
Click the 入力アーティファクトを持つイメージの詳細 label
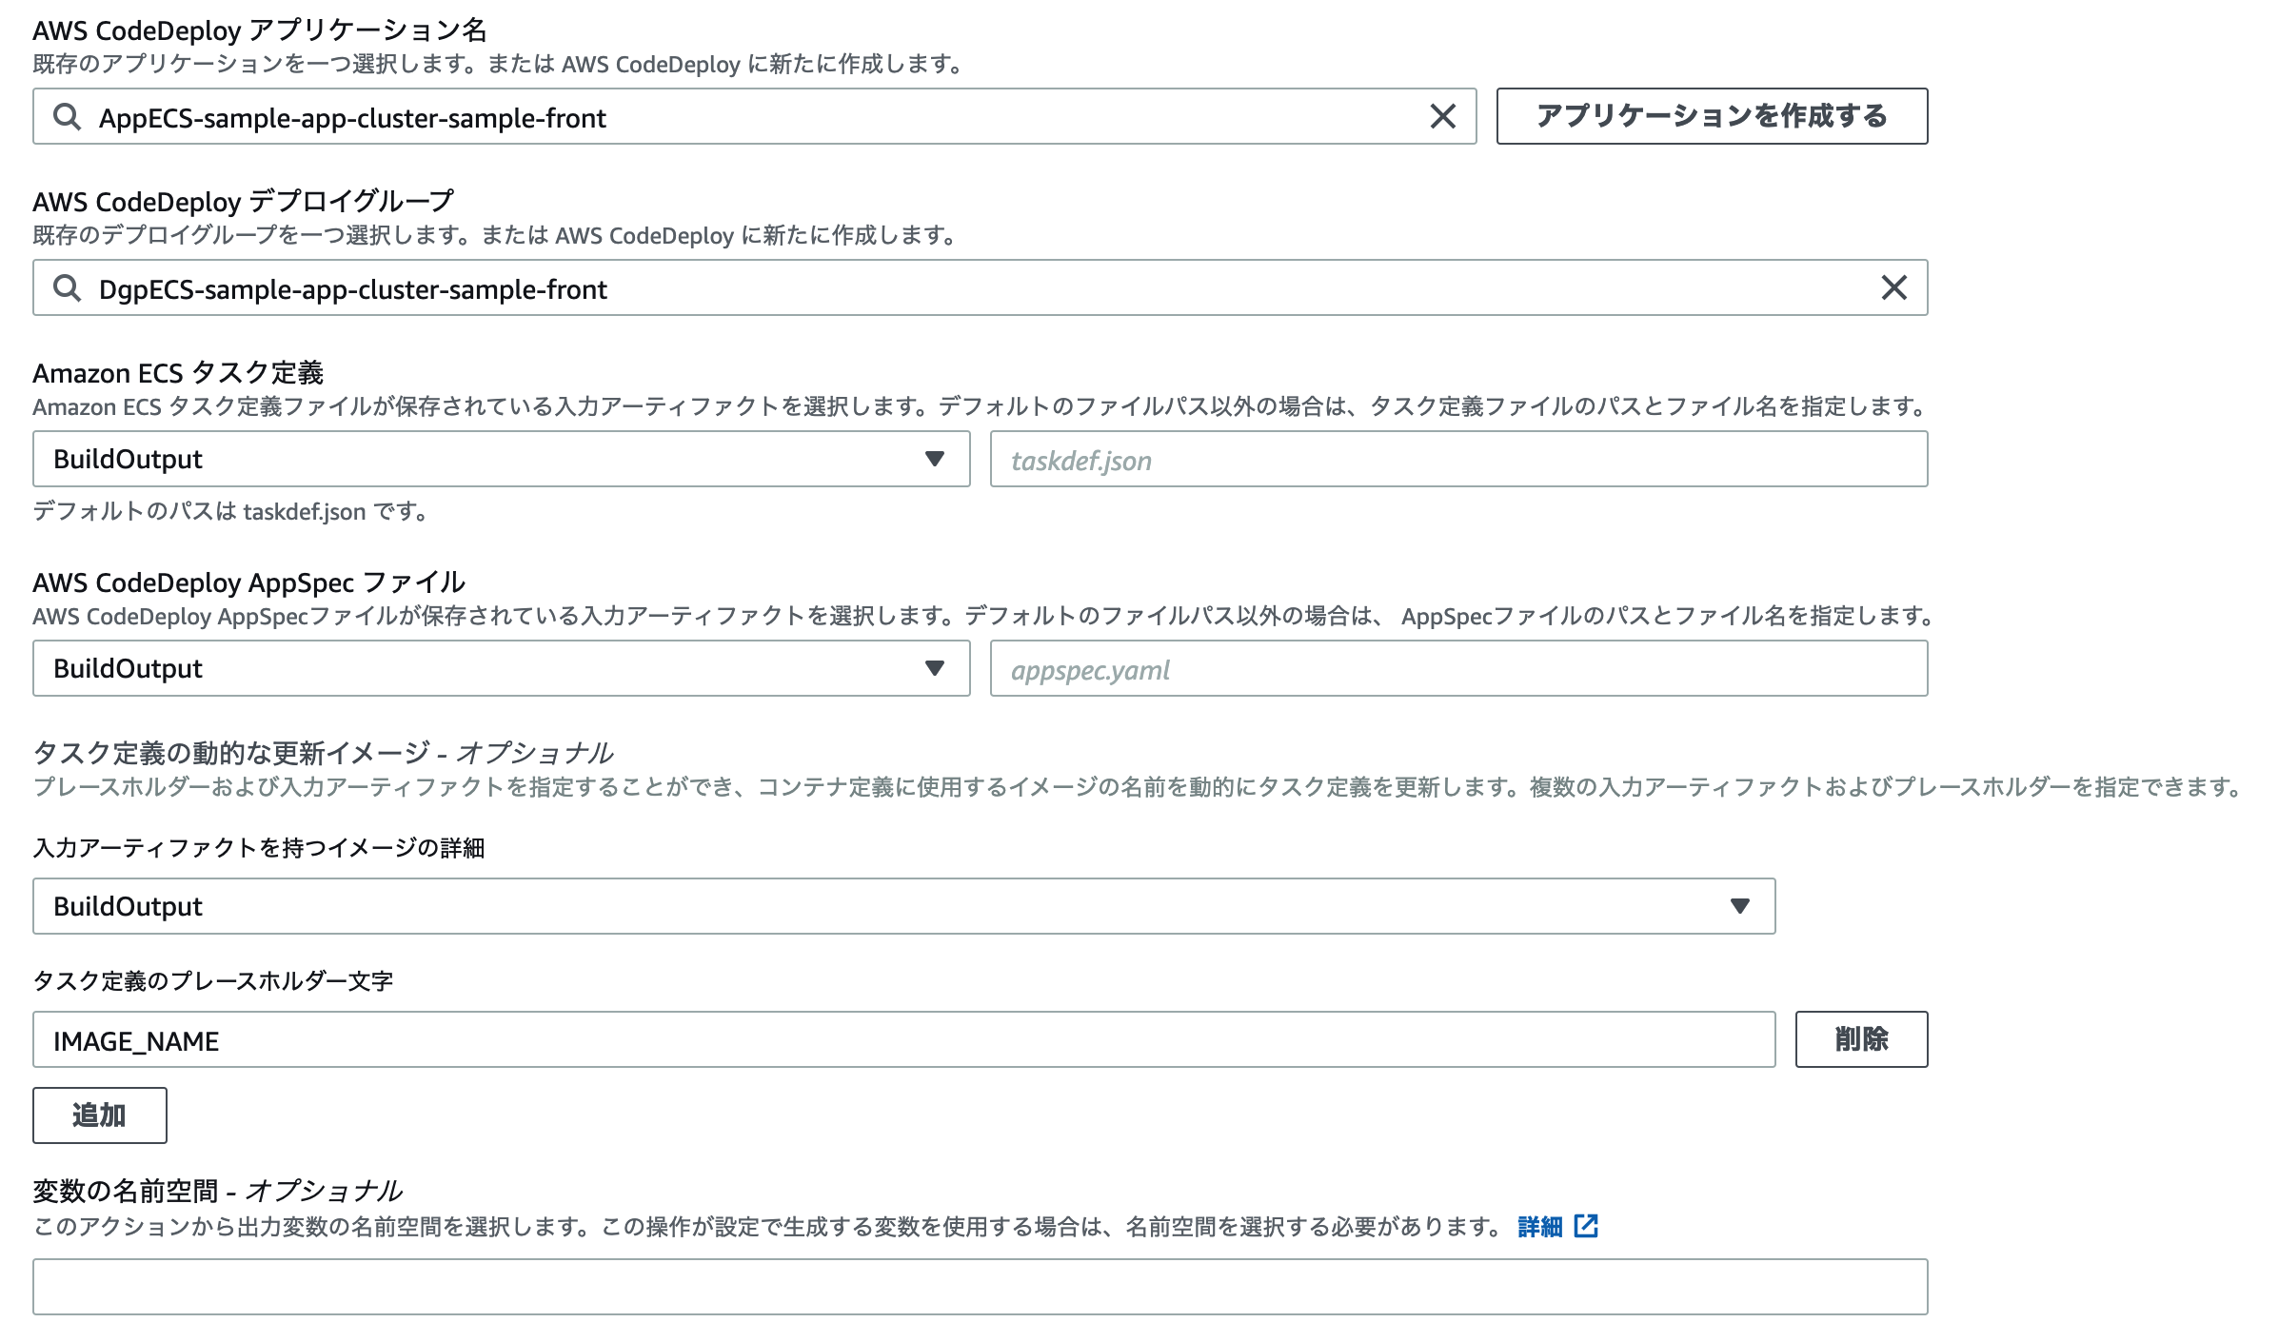pos(259,848)
